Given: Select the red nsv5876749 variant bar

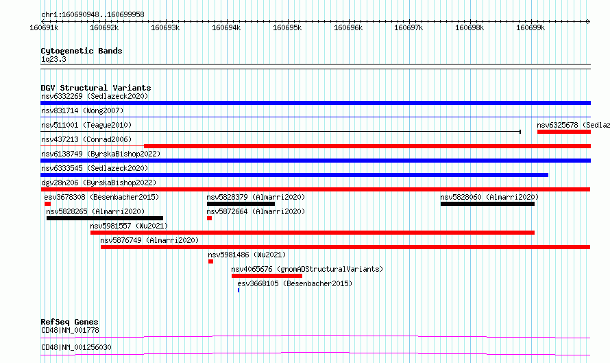Looking at the screenshot, I should click(345, 247).
